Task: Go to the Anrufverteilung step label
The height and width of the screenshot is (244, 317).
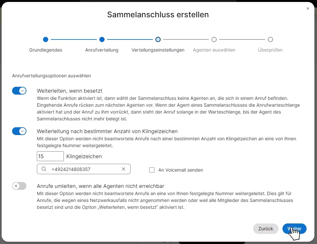Action: (x=102, y=50)
